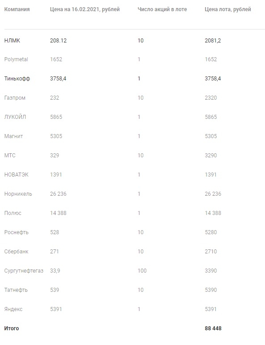Image resolution: width=265 pixels, height=345 pixels.
Task: Click the Итого total 88 448
Action: (x=213, y=328)
